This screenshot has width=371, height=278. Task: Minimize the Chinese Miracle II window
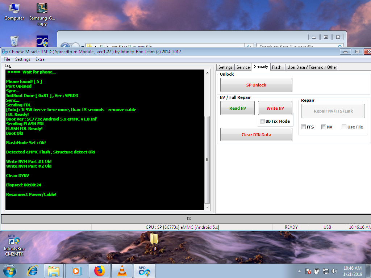[x=345, y=51]
